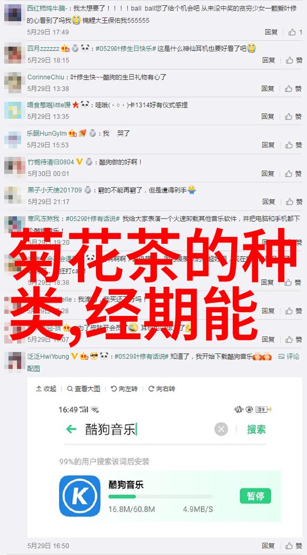Screen dimensions: 307x555
Task: Click the 搜索 button
Action: tap(256, 429)
